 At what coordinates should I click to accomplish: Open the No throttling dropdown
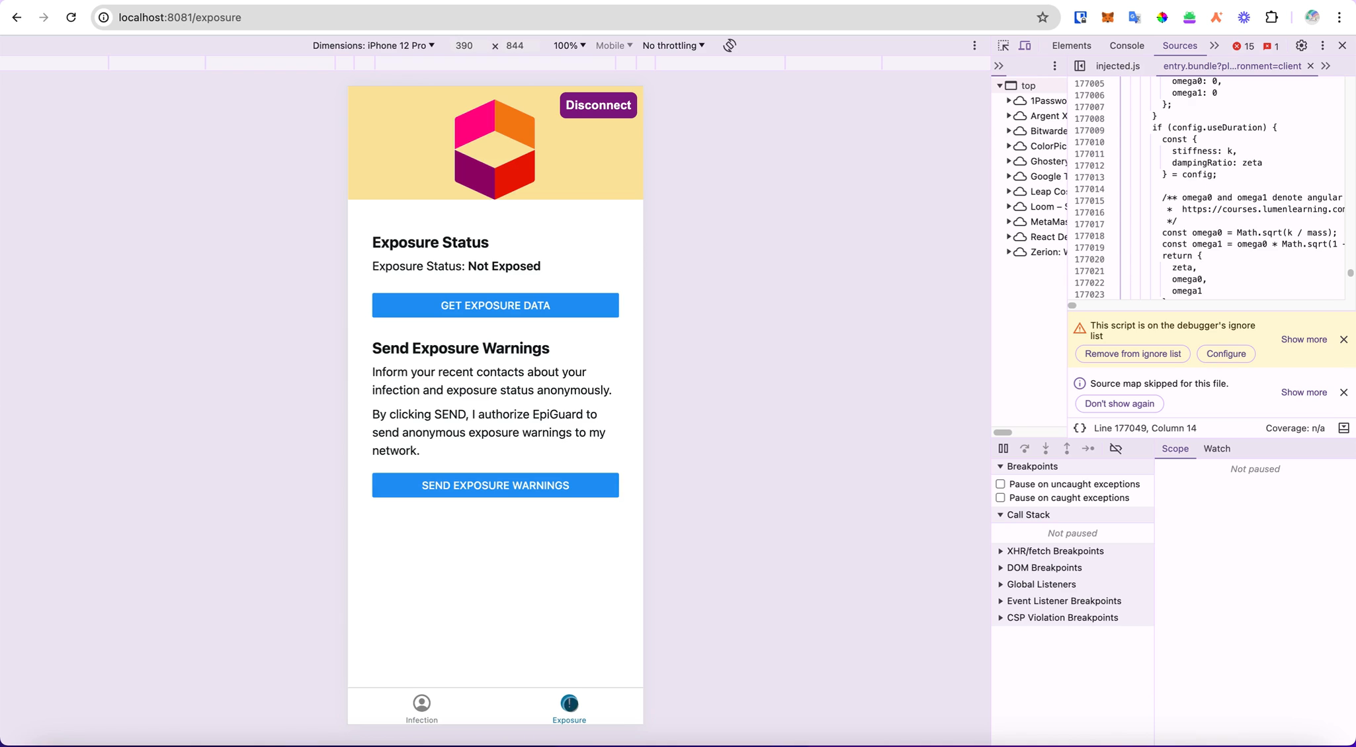(x=673, y=46)
